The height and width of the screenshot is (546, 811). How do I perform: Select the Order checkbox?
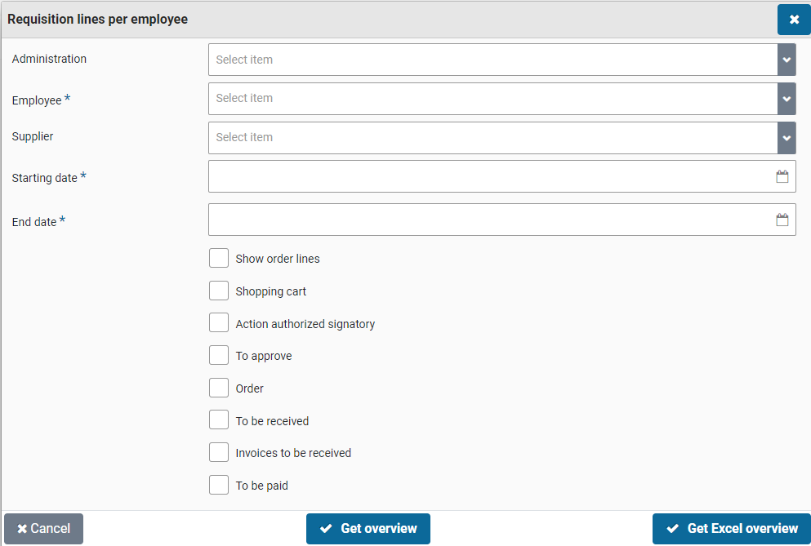[x=219, y=388]
